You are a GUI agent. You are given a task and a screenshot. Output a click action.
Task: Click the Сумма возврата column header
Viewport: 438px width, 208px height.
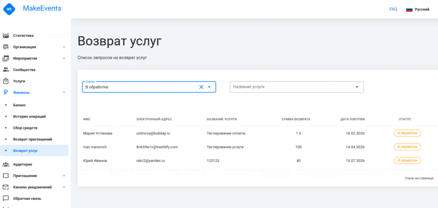(296, 119)
